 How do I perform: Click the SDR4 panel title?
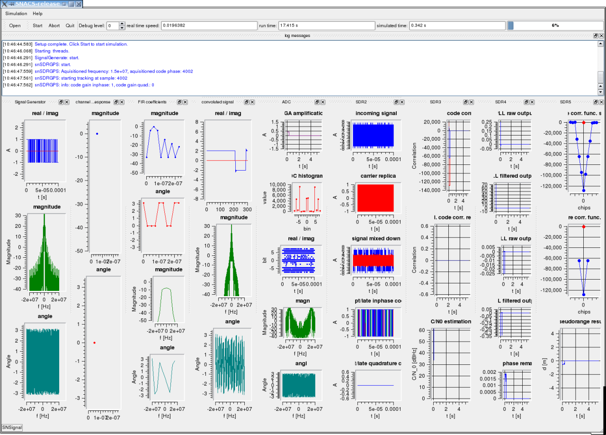pos(500,102)
